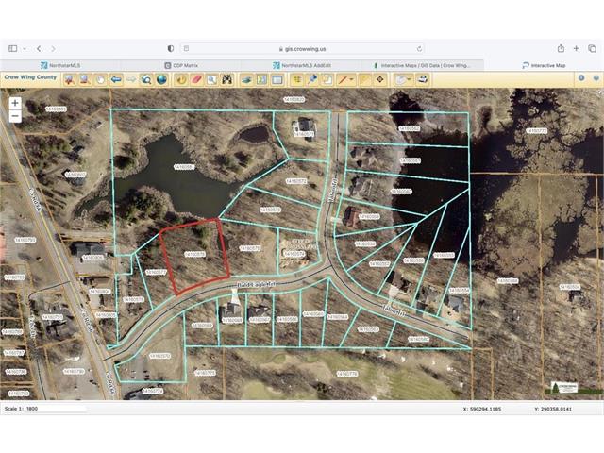Click the red outlined parcel on map
Viewport: 604px width, 453px height.
(193, 255)
